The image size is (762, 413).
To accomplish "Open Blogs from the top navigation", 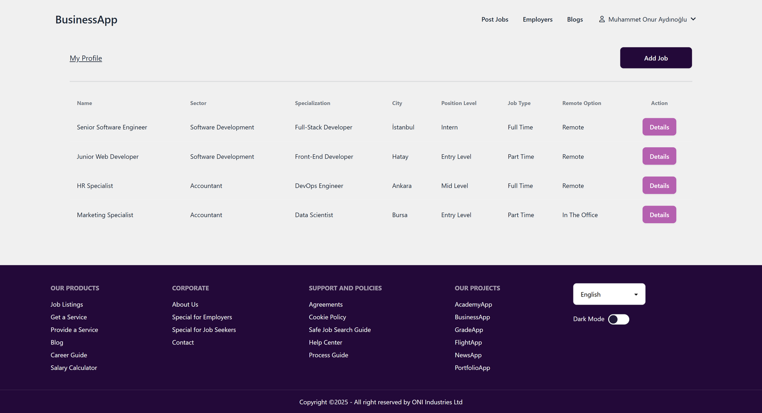I will [575, 20].
